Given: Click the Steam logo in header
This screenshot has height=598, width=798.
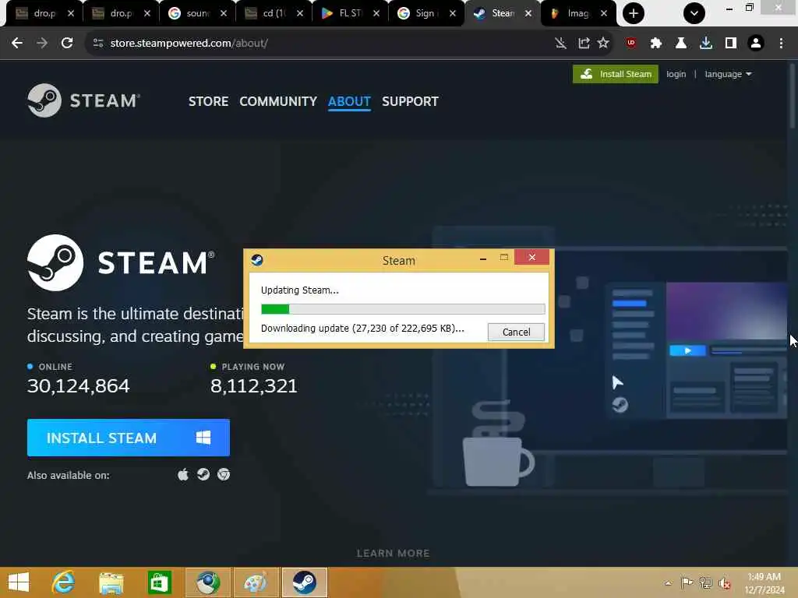Looking at the screenshot, I should click(x=83, y=100).
